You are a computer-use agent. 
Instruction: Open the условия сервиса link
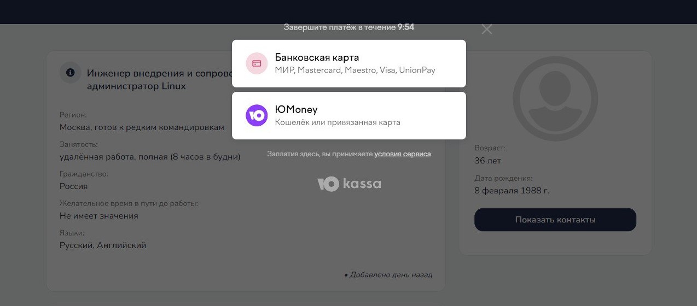[403, 154]
